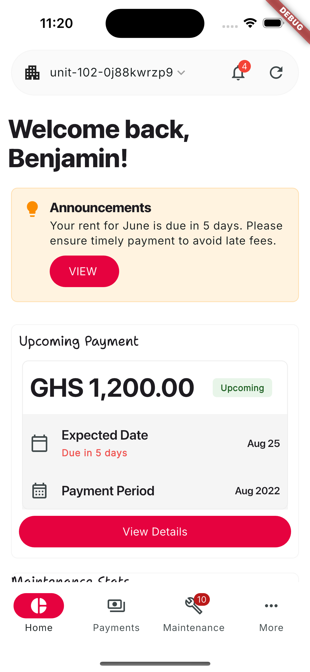Viewport: 310px width, 672px height.
Task: Open the unit-102-0j88kwrzp9 dropdown
Action: [x=111, y=73]
